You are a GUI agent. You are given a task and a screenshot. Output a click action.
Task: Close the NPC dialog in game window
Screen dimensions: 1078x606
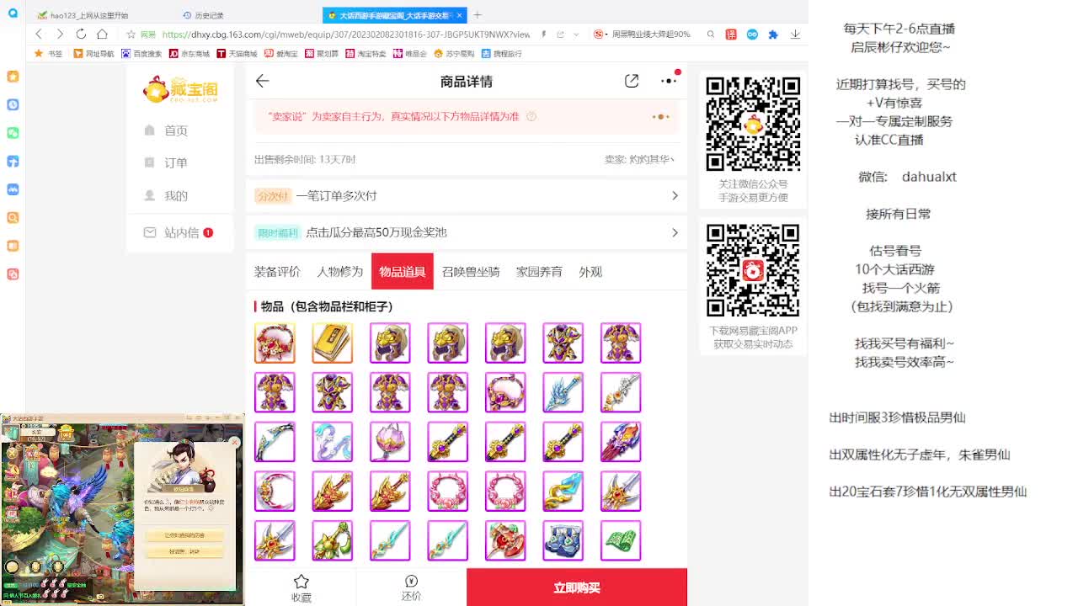235,441
